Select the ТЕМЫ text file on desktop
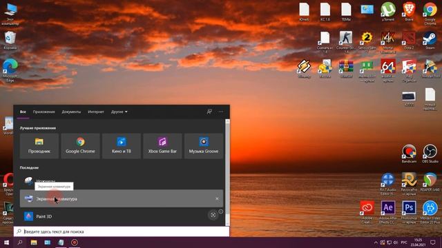This screenshot has height=248, width=442. pyautogui.click(x=346, y=11)
